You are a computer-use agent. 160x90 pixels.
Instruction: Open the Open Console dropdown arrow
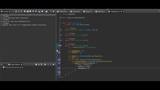[48, 11]
